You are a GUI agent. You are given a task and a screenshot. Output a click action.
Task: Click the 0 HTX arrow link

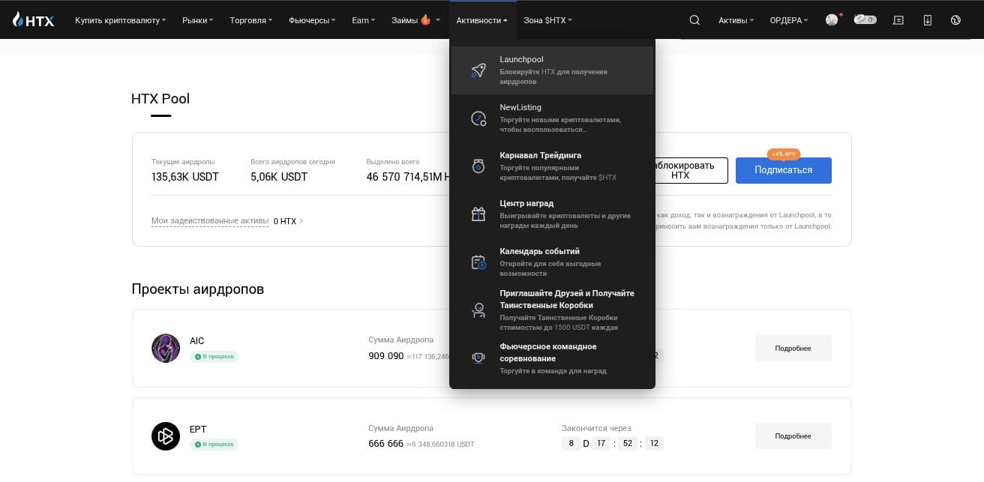point(289,221)
